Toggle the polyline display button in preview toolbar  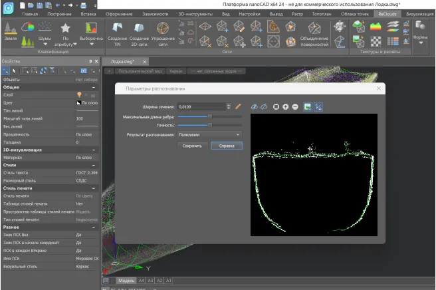click(x=318, y=106)
